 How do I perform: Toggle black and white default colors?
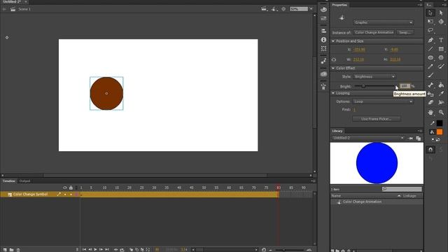(433, 140)
